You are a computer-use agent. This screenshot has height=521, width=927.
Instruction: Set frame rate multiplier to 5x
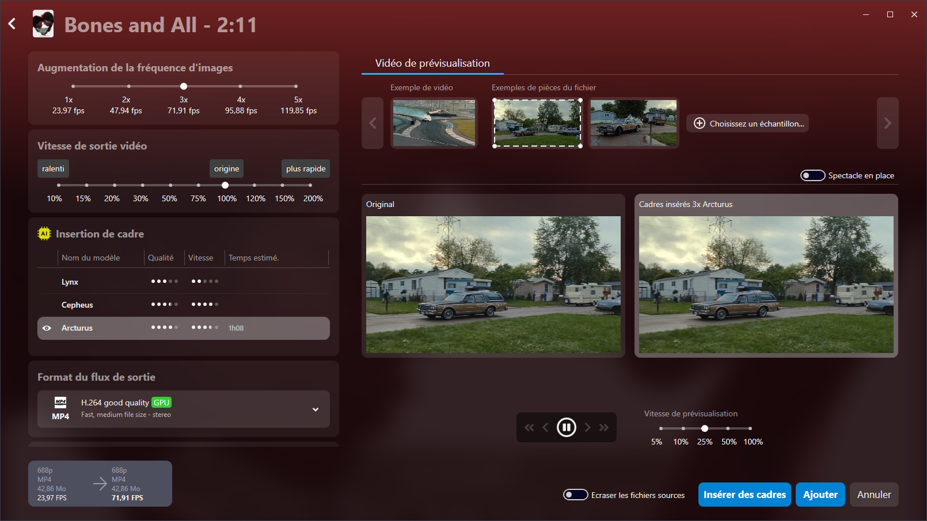coord(296,86)
